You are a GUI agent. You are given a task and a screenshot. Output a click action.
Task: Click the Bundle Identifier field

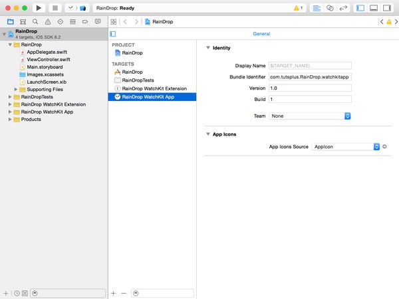pyautogui.click(x=310, y=77)
